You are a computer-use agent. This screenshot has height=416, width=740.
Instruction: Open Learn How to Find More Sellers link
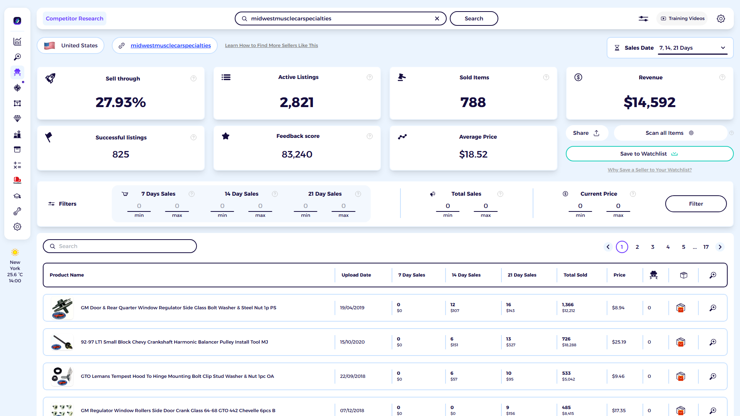click(x=271, y=45)
